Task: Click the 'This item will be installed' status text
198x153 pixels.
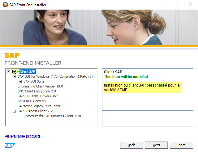Action: click(x=126, y=77)
